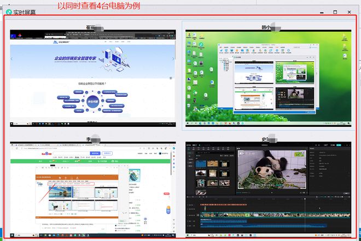
Task: Click banner left arrow in 崔丽's screen
Action: (11, 59)
